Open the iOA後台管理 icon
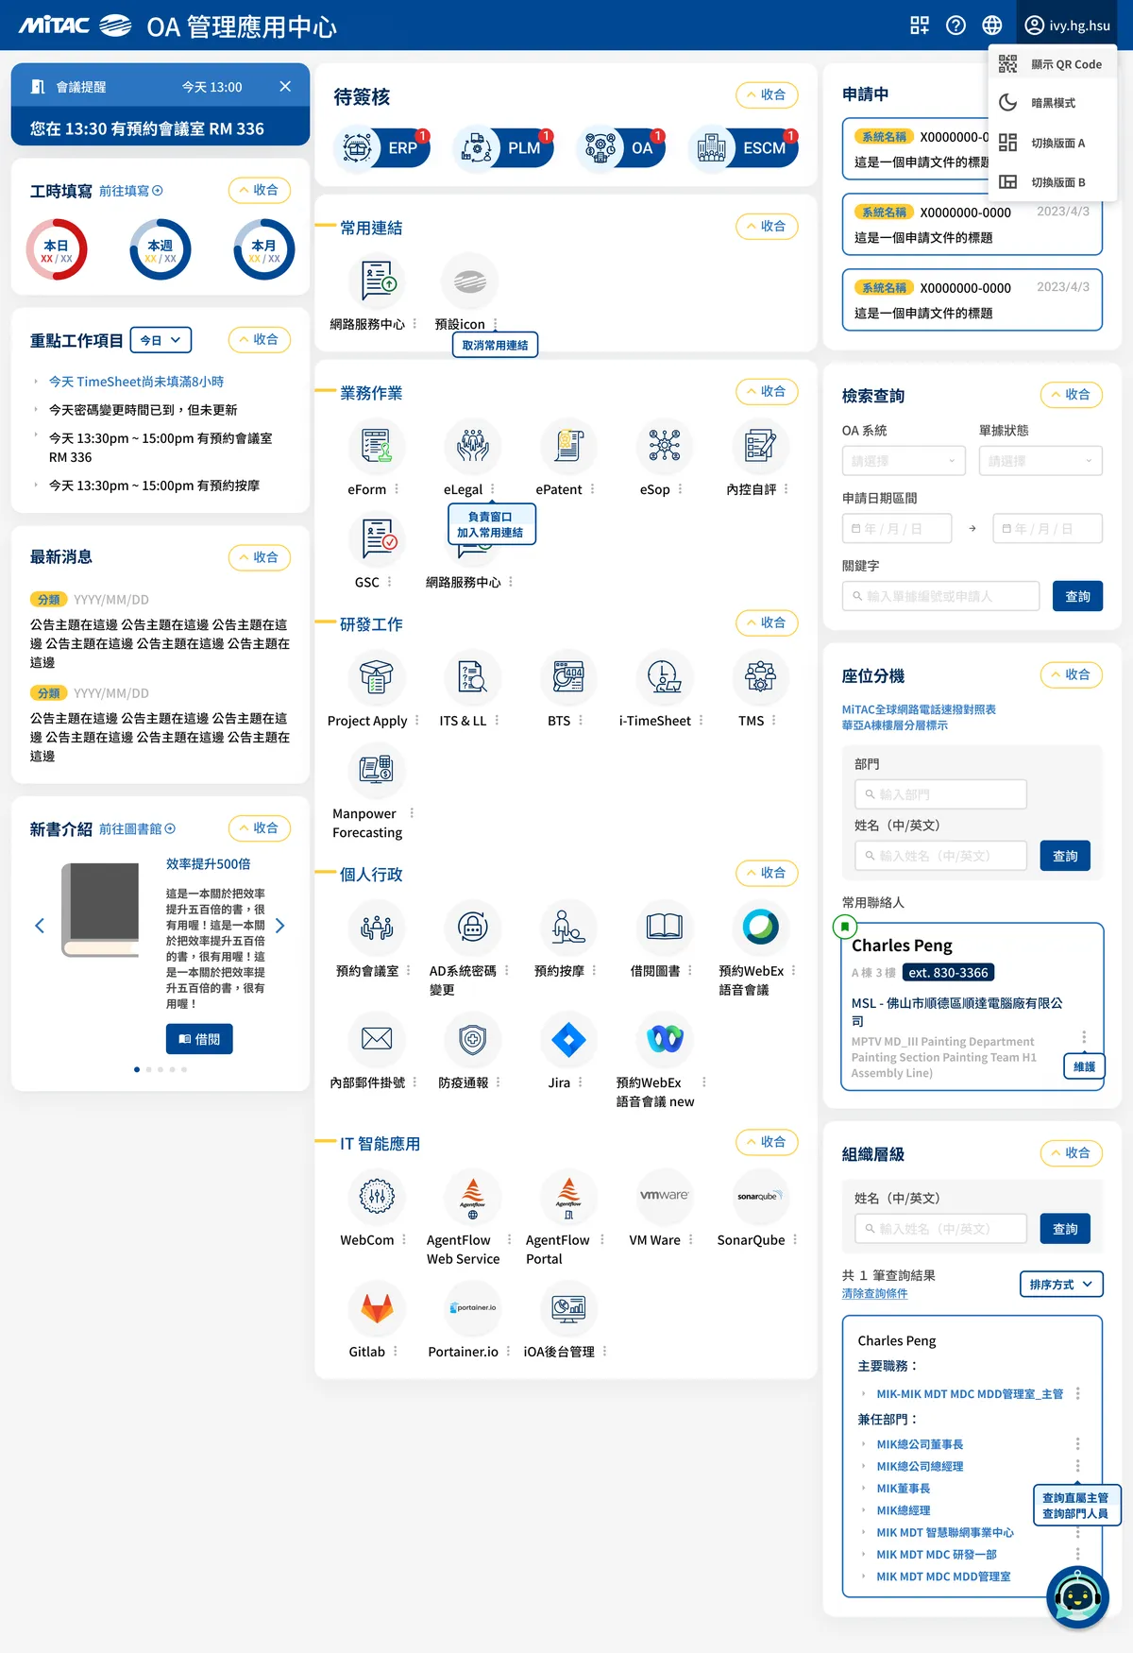This screenshot has height=1653, width=1133. 568,1309
